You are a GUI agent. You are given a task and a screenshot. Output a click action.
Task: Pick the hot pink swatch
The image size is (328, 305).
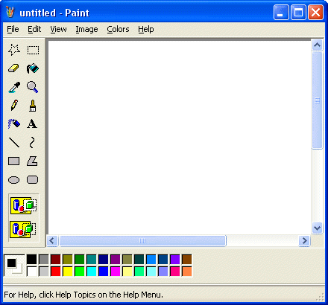175,272
